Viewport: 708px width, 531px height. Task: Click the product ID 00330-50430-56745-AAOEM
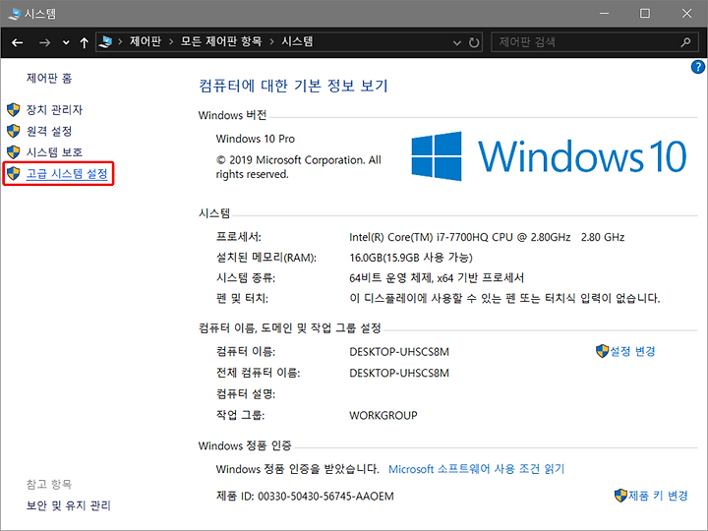[x=325, y=497]
